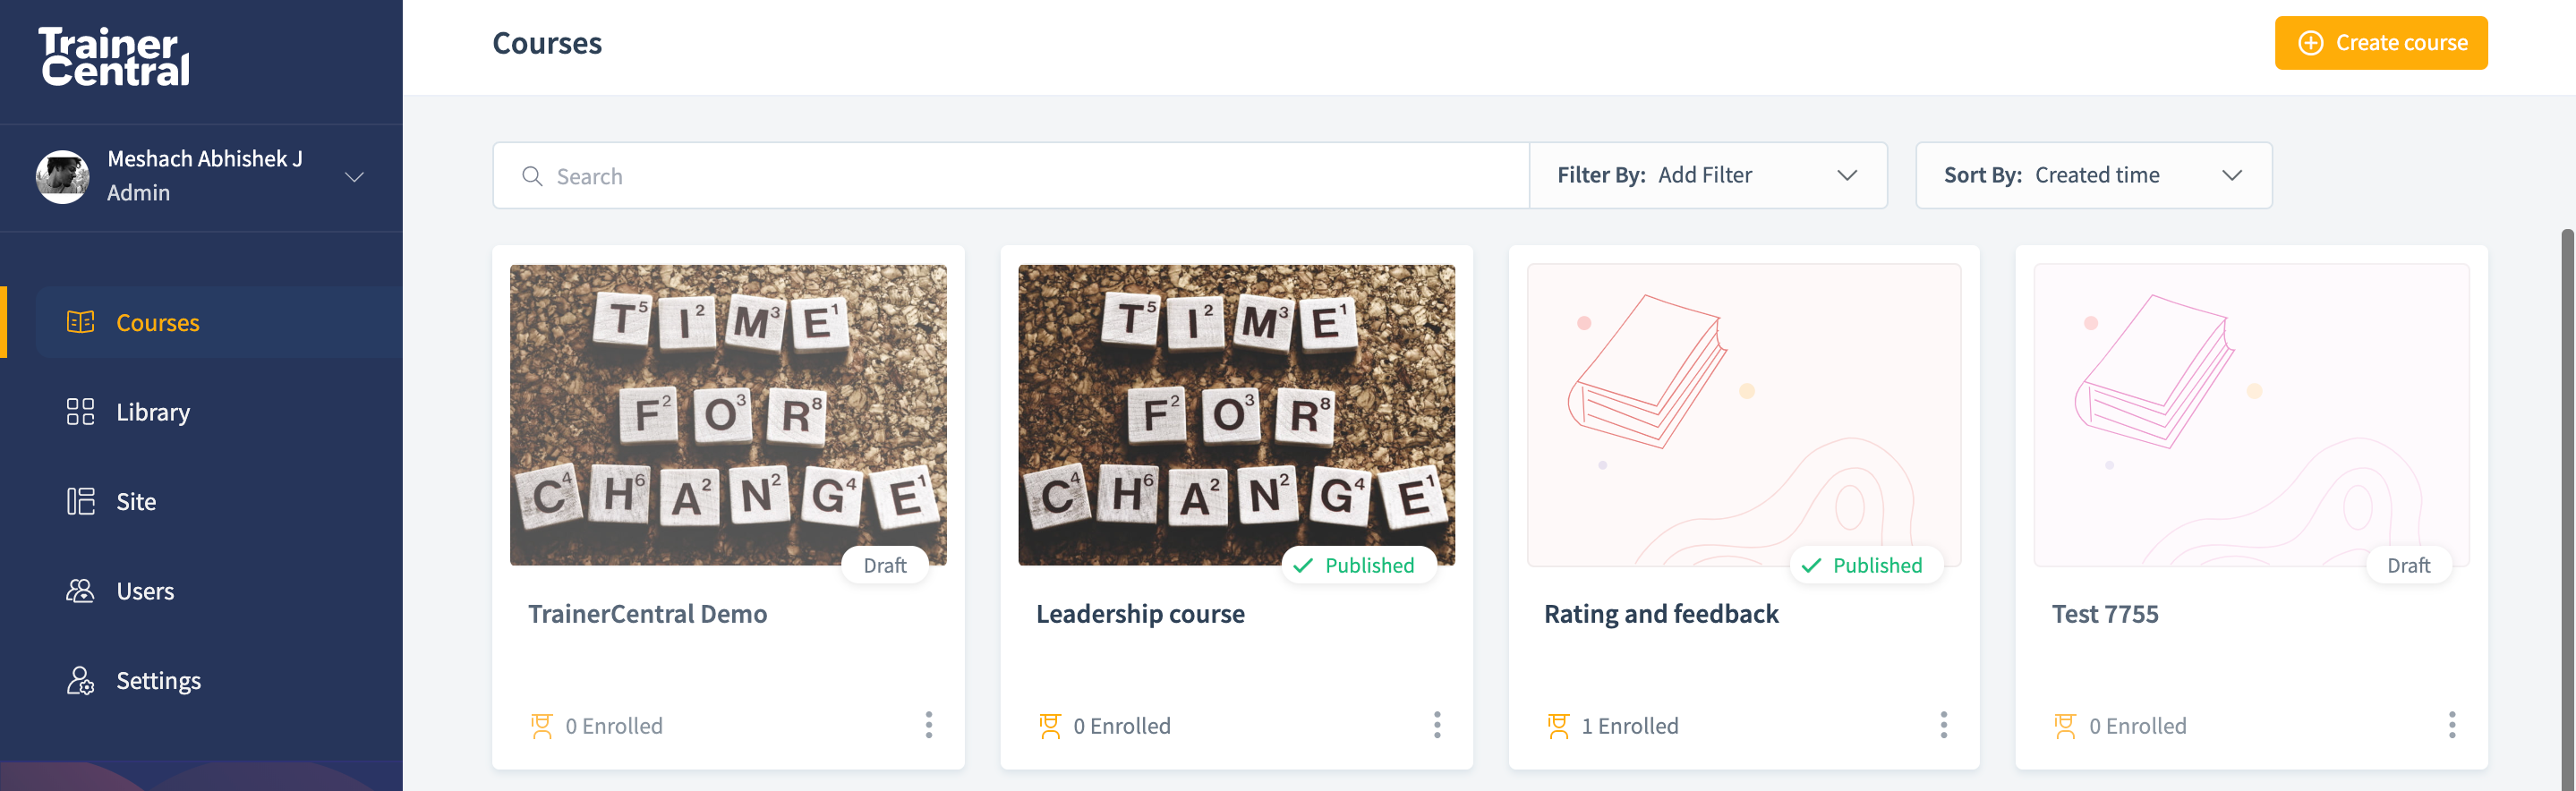This screenshot has width=2576, height=791.
Task: Navigate to Users page
Action: 145,591
